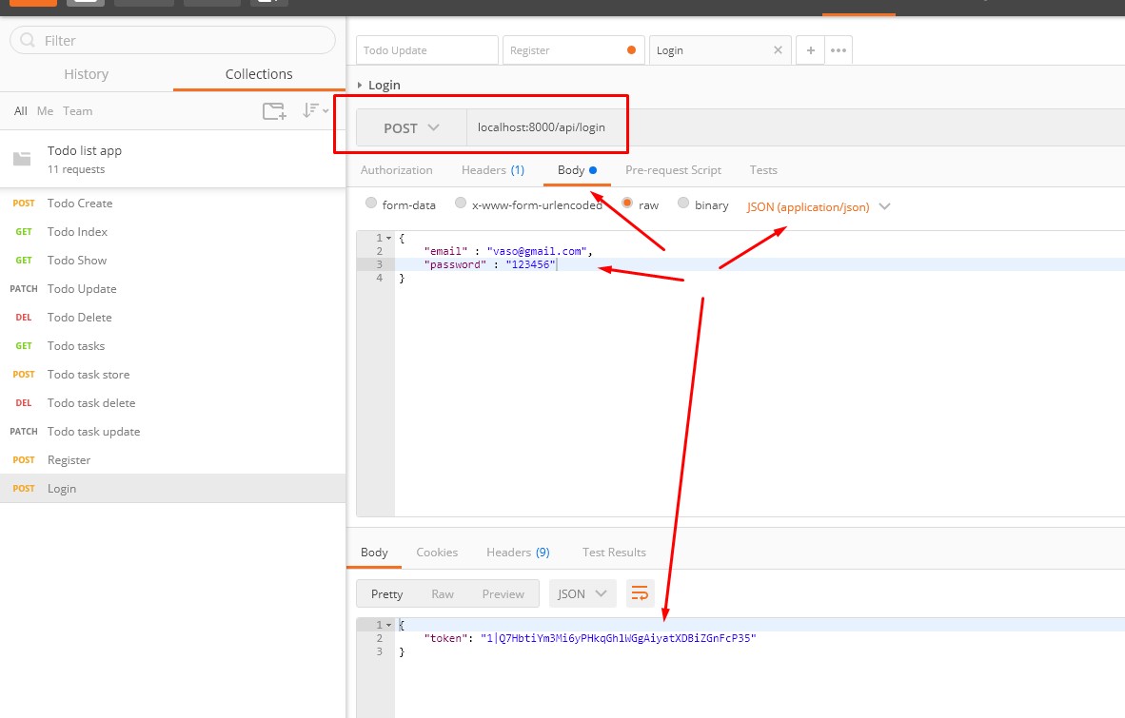The height and width of the screenshot is (718, 1125).
Task: Select x-www-form-urlencoded body option
Action: click(x=461, y=204)
